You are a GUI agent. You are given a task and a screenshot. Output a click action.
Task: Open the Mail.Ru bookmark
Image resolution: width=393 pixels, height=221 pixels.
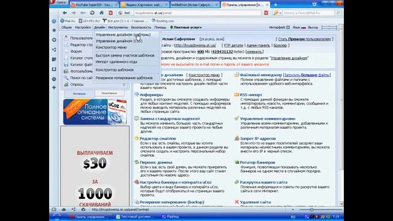tap(68, 21)
